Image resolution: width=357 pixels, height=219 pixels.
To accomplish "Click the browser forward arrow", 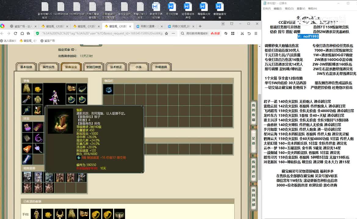I will 9,33.
